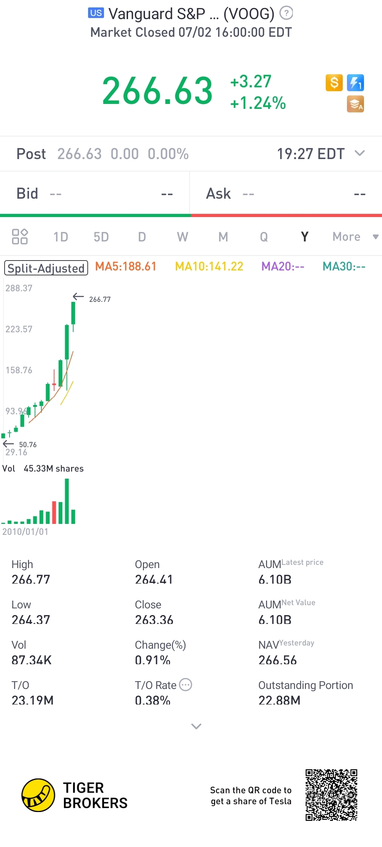The width and height of the screenshot is (382, 847).
Task: Tap the 19:27 EDT time
Action: 311,154
